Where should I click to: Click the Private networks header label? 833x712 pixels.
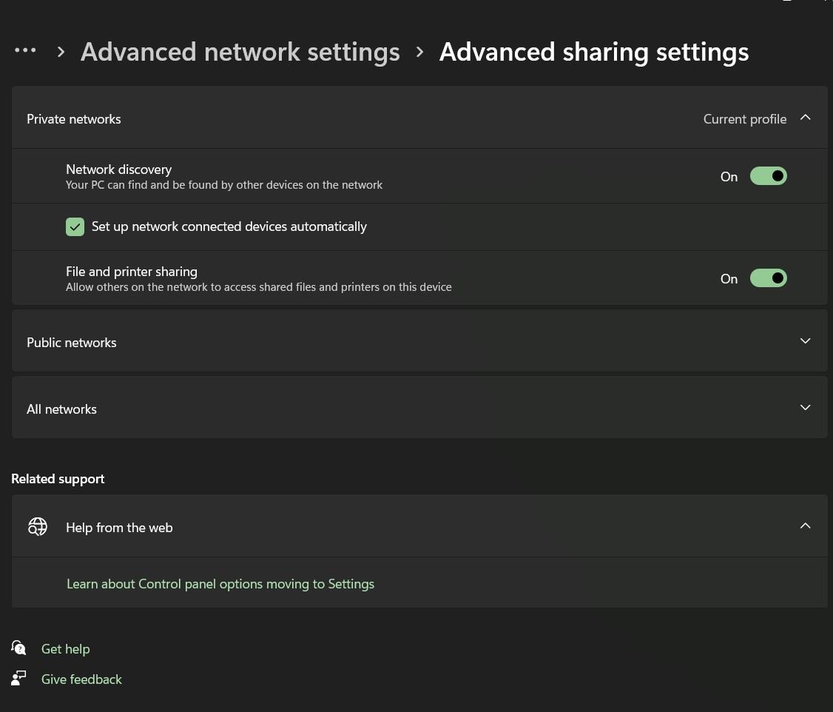74,119
